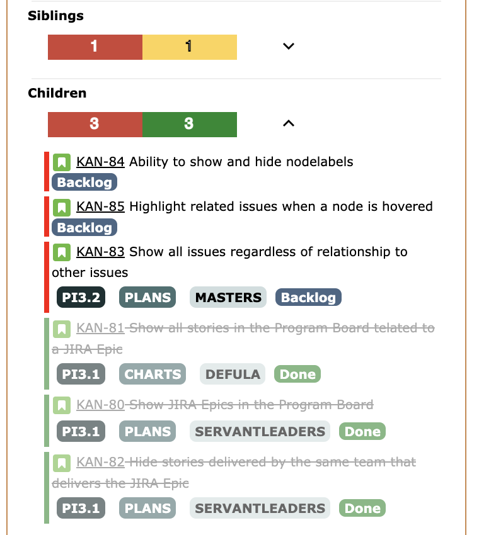Click the story icon beside KAN-84
This screenshot has height=535, width=479.
pos(62,162)
